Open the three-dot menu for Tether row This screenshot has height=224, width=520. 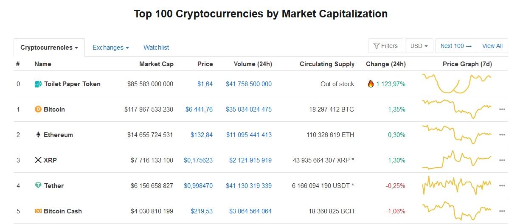[502, 186]
